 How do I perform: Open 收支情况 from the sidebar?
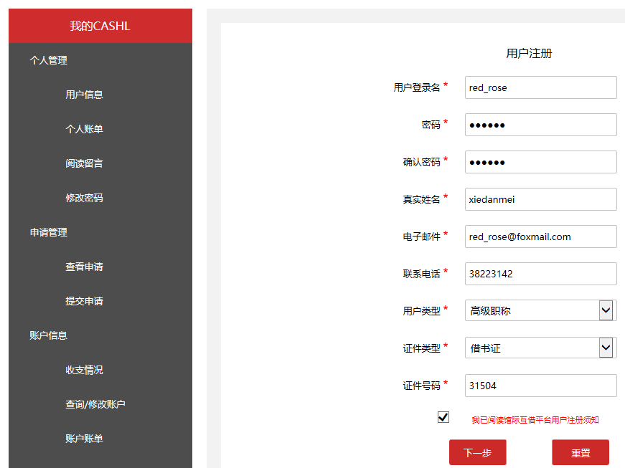tap(84, 370)
